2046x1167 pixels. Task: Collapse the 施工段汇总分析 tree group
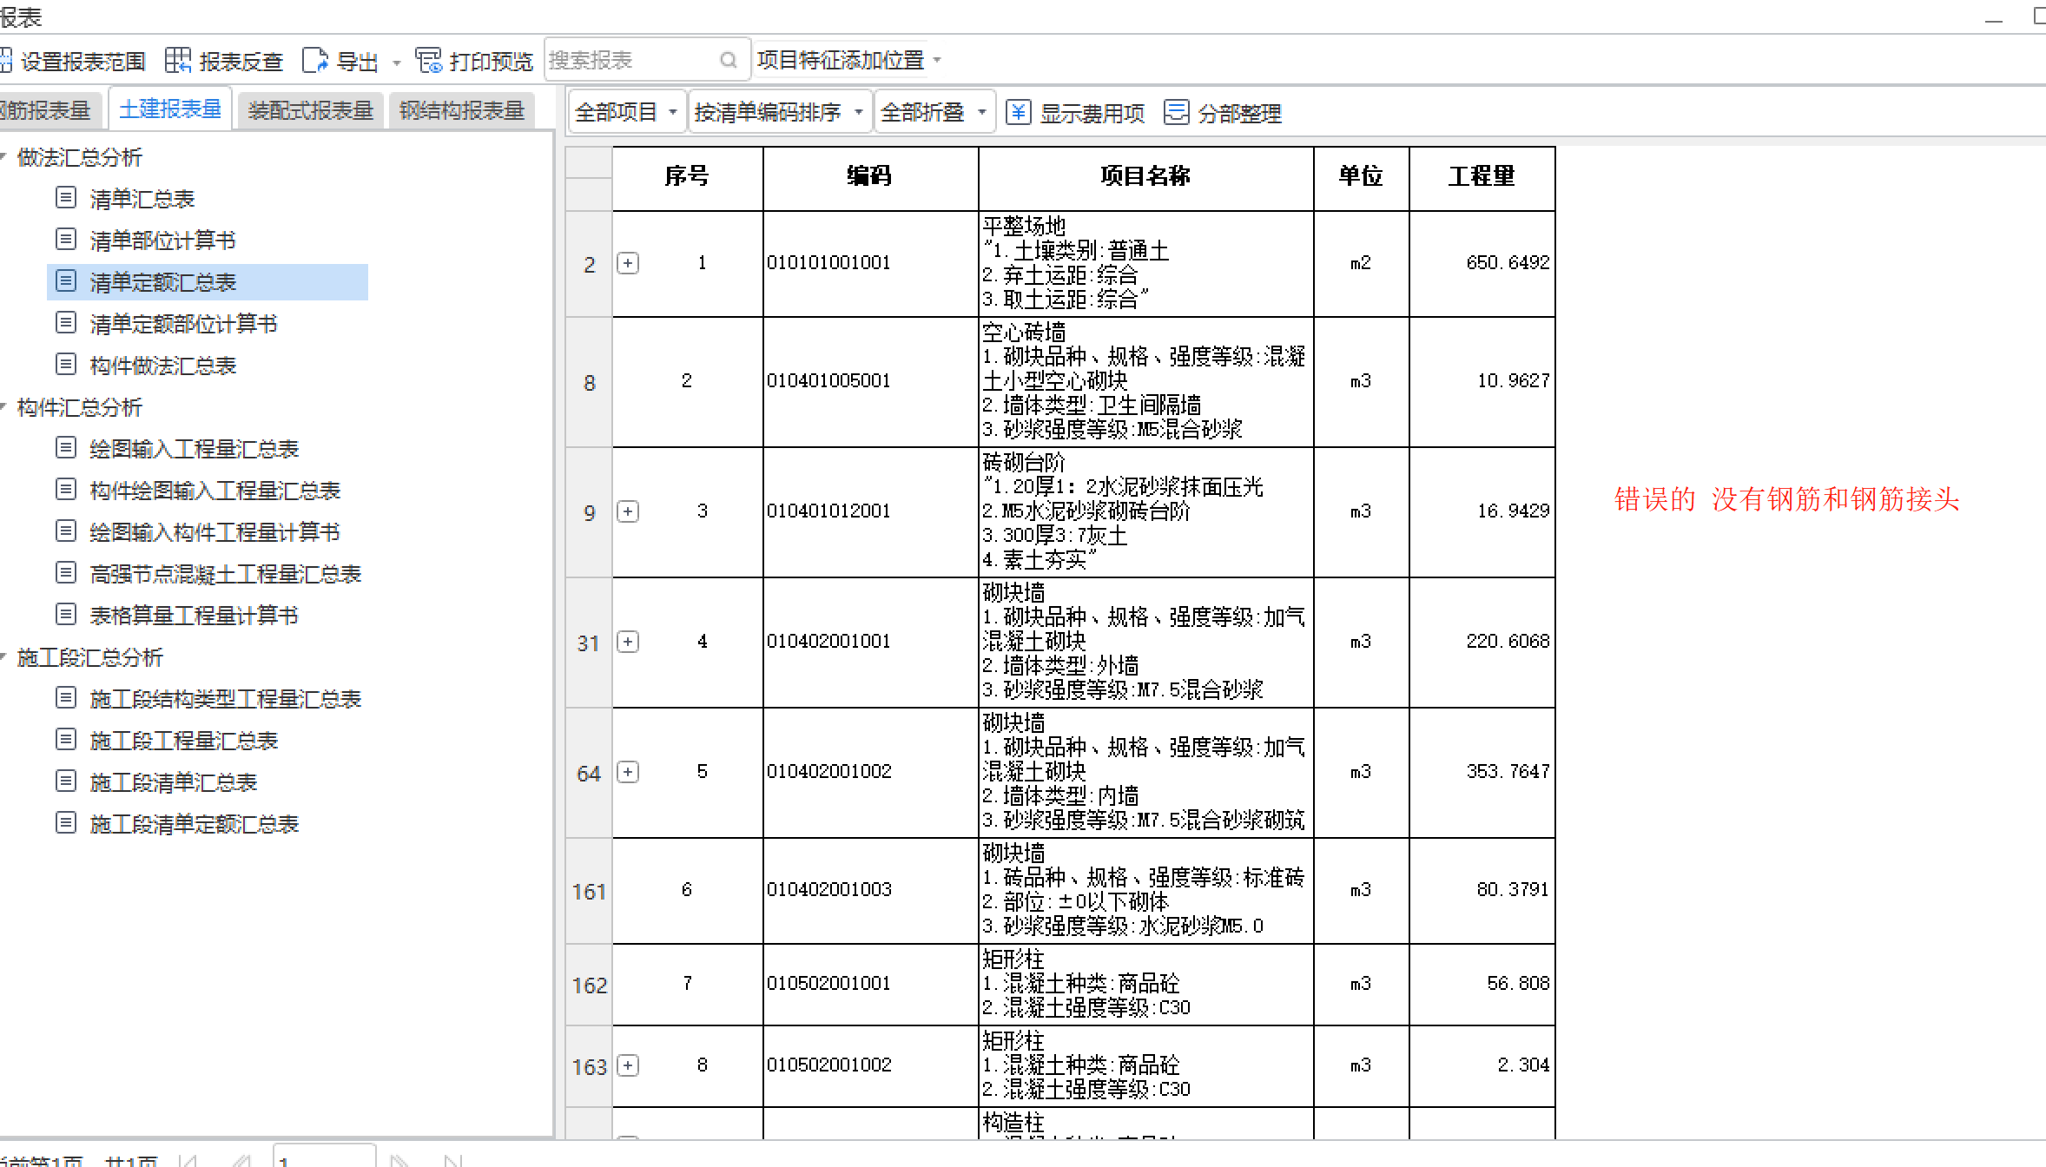pos(3,657)
